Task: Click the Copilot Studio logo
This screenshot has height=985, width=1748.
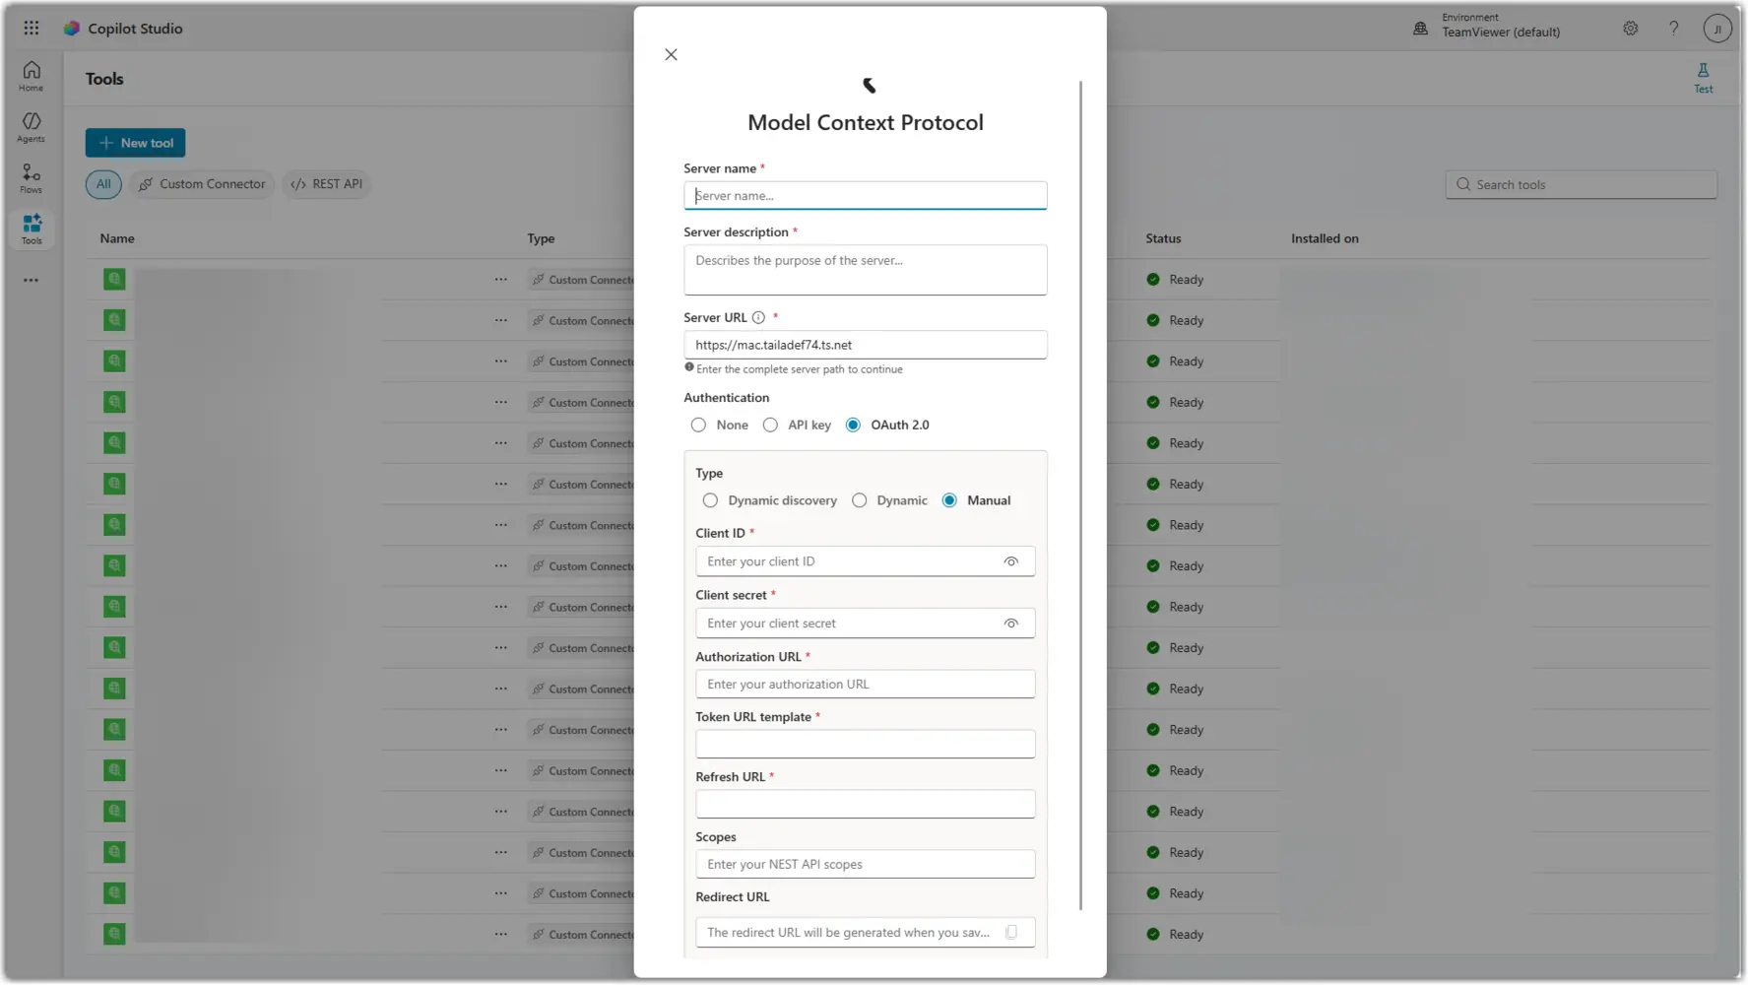Action: click(x=72, y=29)
